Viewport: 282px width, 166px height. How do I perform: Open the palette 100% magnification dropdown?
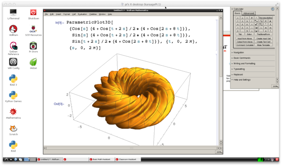(275, 86)
